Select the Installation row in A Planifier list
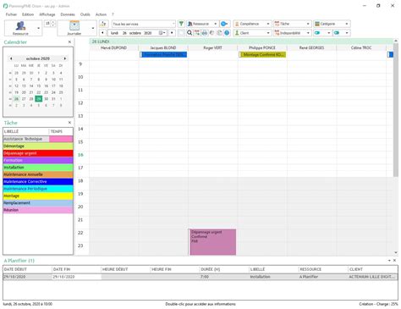Image resolution: width=401 pixels, height=309 pixels. coord(200,277)
